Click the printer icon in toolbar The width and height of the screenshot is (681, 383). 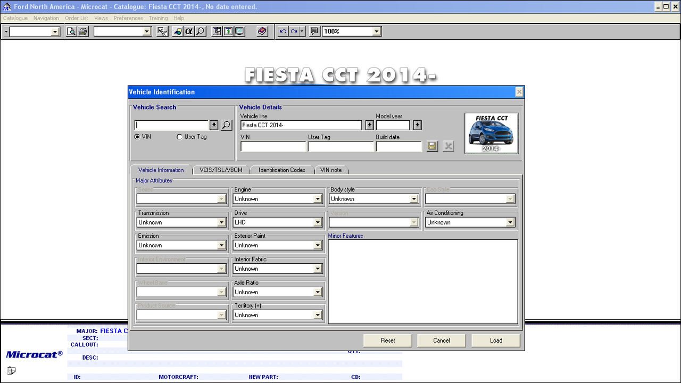click(x=83, y=31)
